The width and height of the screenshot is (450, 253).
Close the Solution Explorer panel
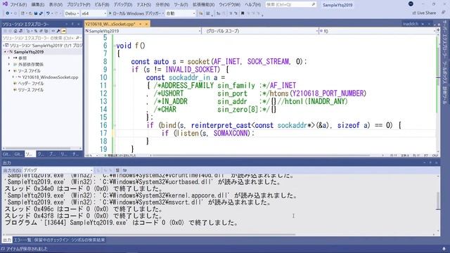tap(78, 24)
